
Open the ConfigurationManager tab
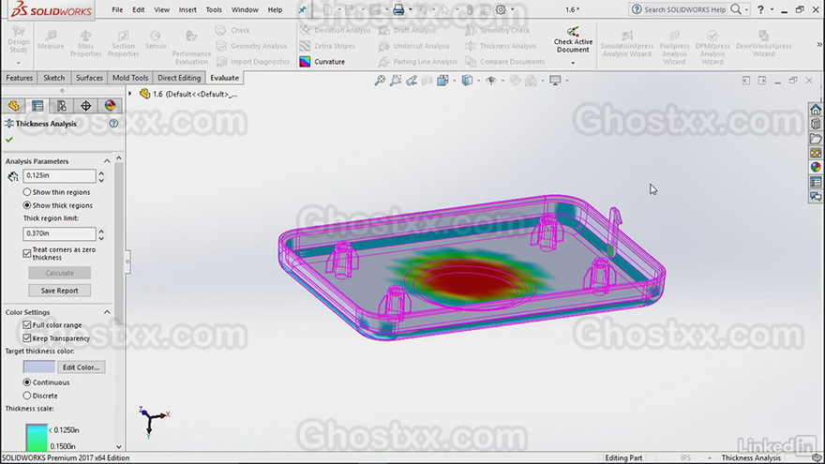tap(62, 106)
